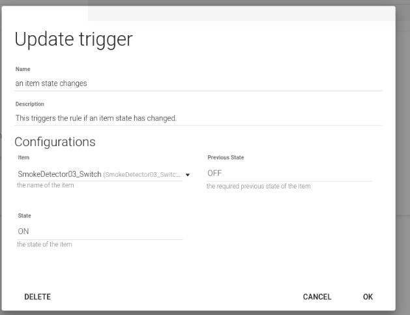
Task: Click the Configurations section heading
Action: click(x=55, y=141)
